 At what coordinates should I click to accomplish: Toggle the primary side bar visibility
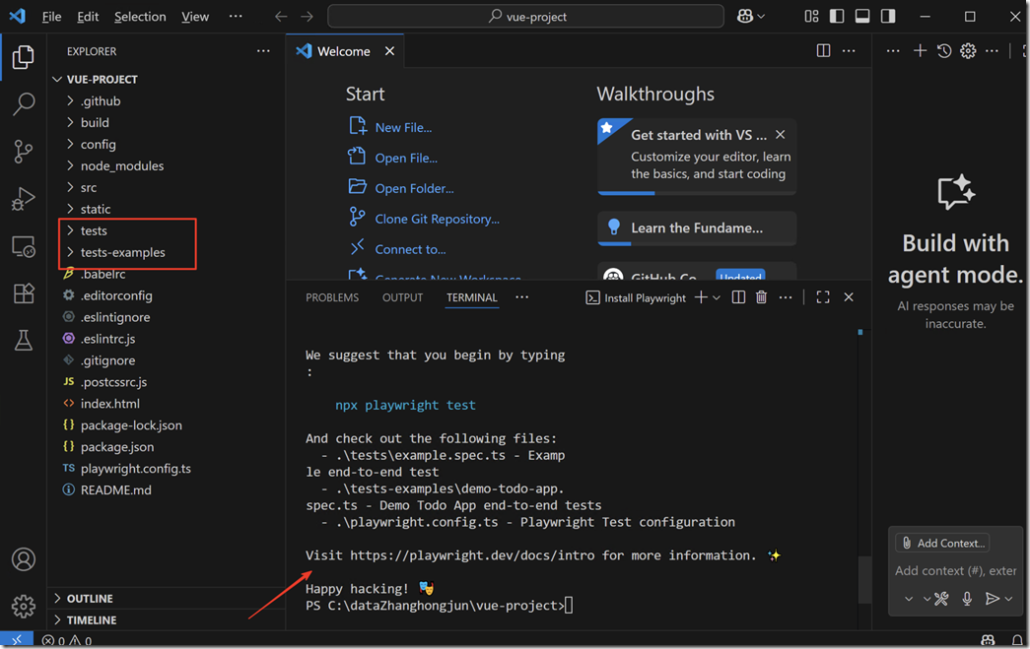[x=837, y=17]
